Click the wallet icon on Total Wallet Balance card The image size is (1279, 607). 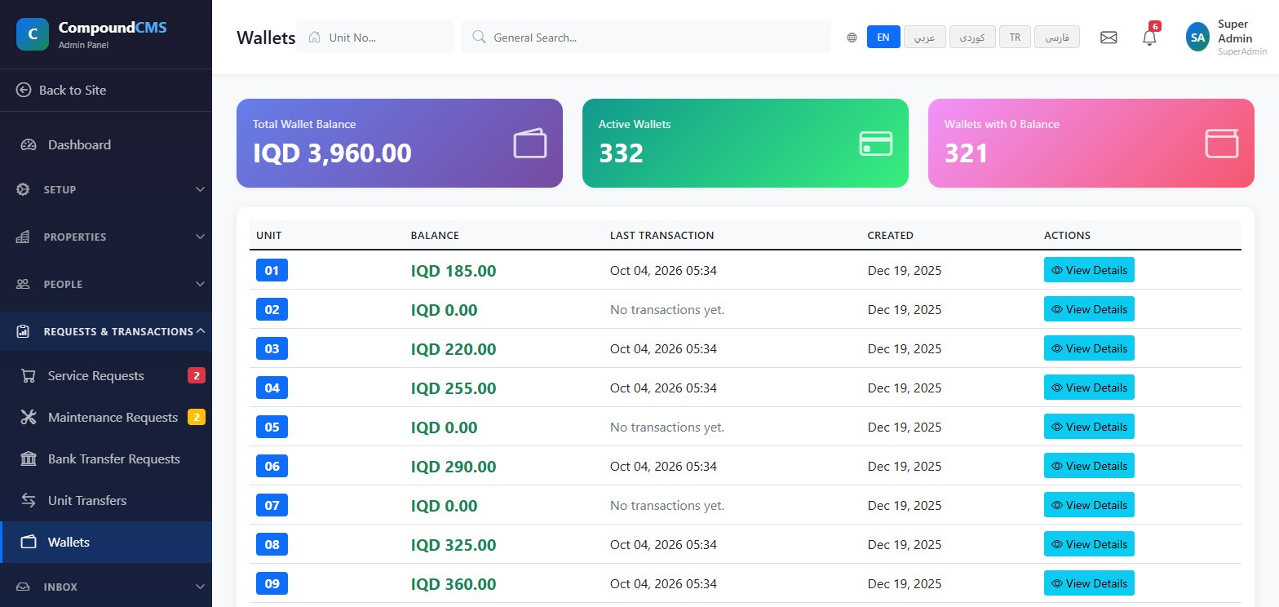pyautogui.click(x=530, y=144)
